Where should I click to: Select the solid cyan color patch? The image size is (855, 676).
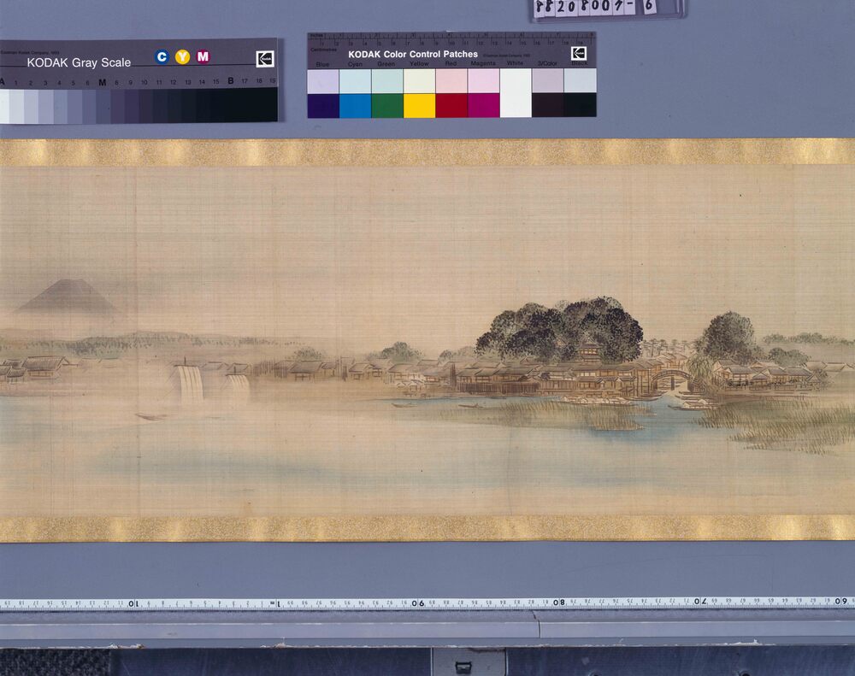[x=356, y=106]
